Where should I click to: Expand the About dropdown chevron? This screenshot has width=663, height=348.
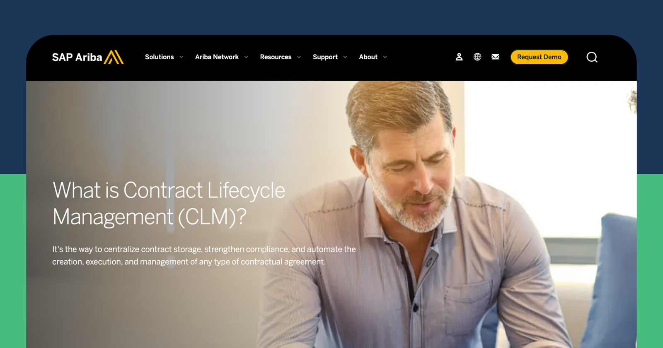385,57
